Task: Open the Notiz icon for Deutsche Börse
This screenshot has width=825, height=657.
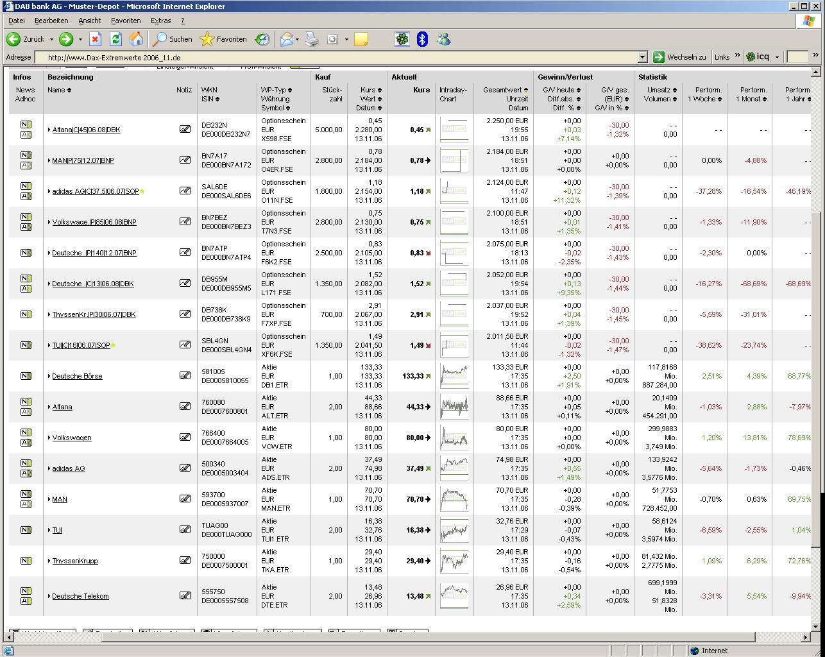Action: click(x=185, y=375)
